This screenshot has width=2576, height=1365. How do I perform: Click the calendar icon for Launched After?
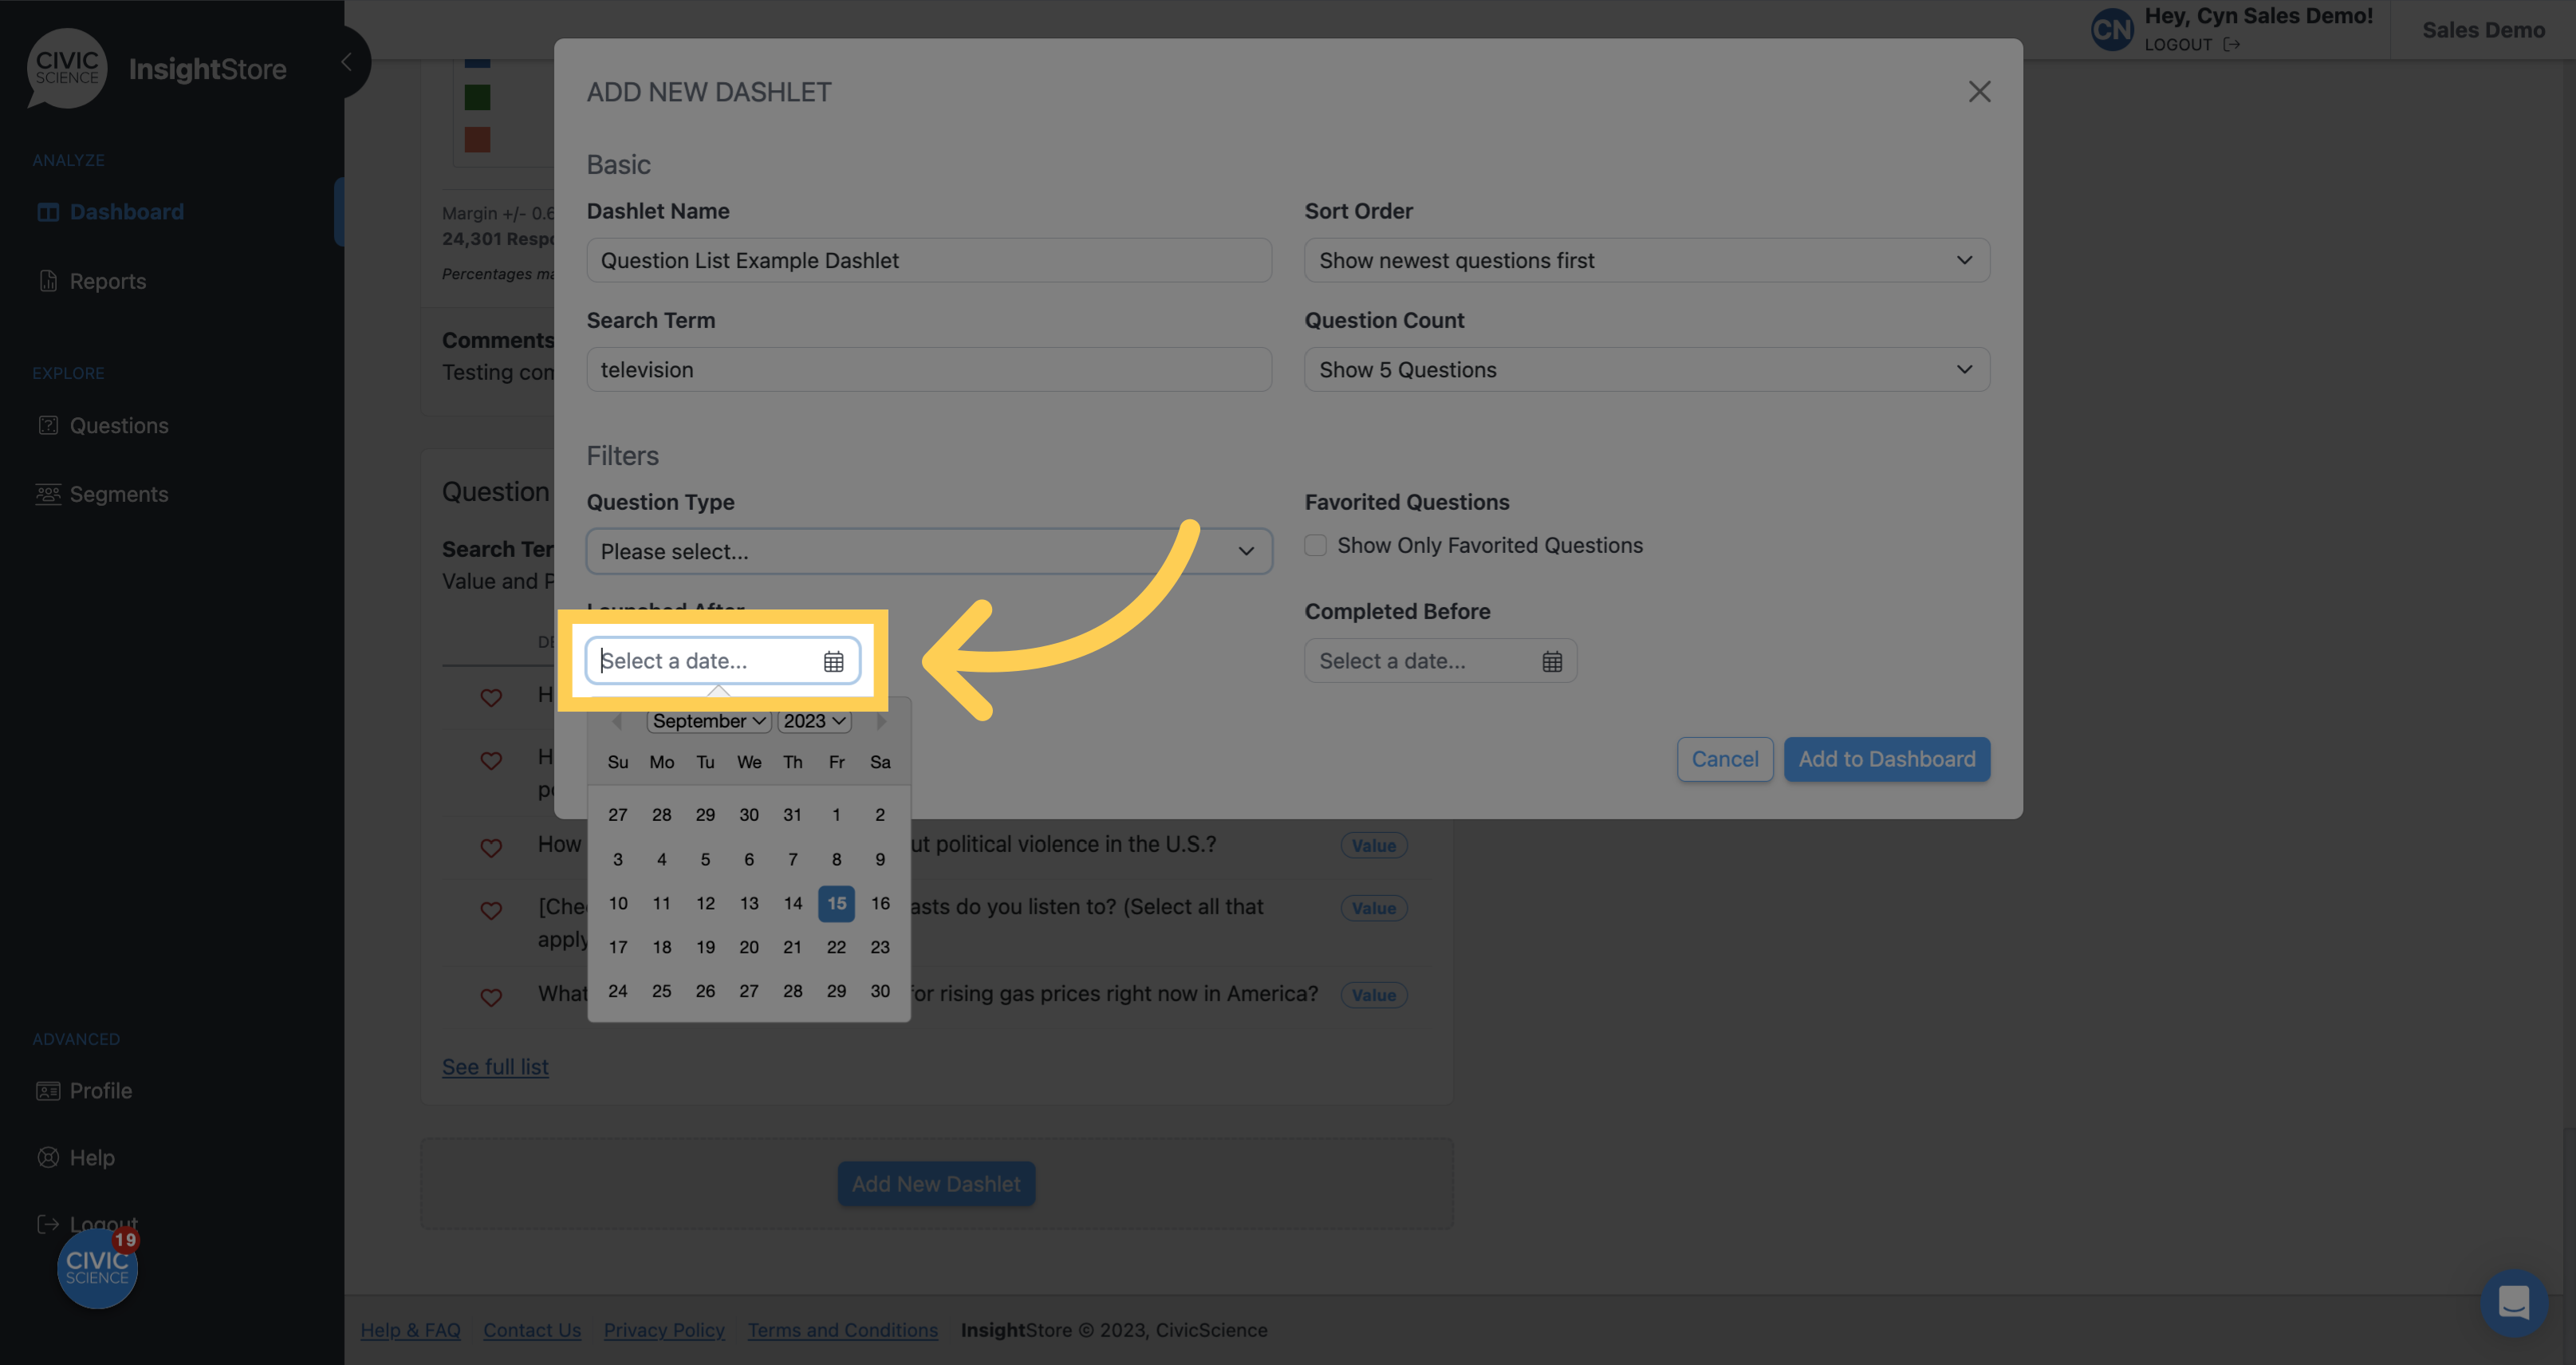tap(833, 661)
